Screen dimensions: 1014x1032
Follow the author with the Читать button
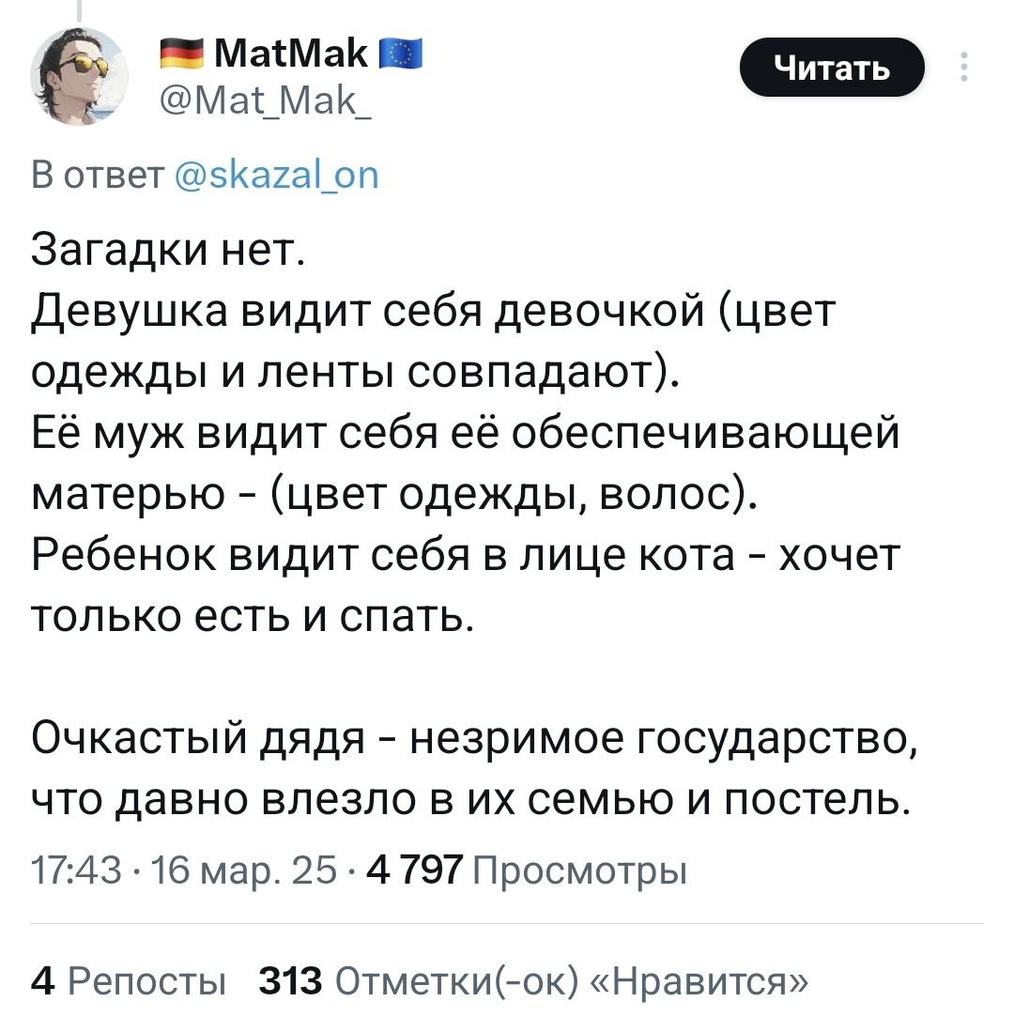click(832, 67)
